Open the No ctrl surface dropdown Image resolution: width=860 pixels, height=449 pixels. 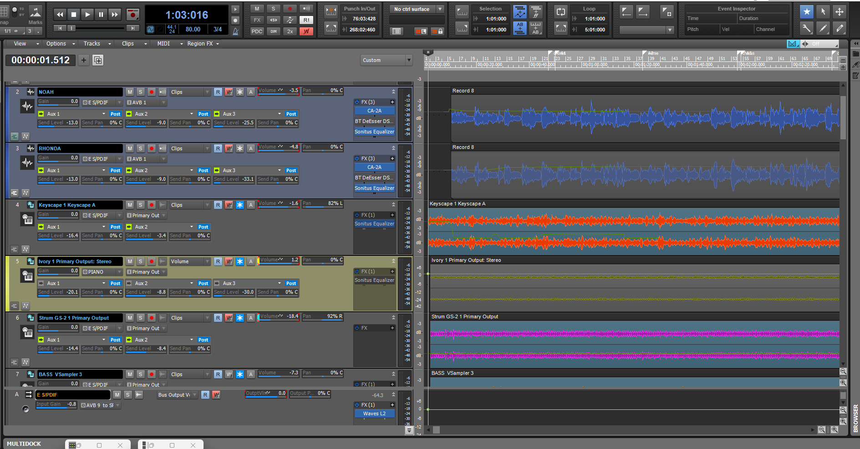[x=417, y=9]
